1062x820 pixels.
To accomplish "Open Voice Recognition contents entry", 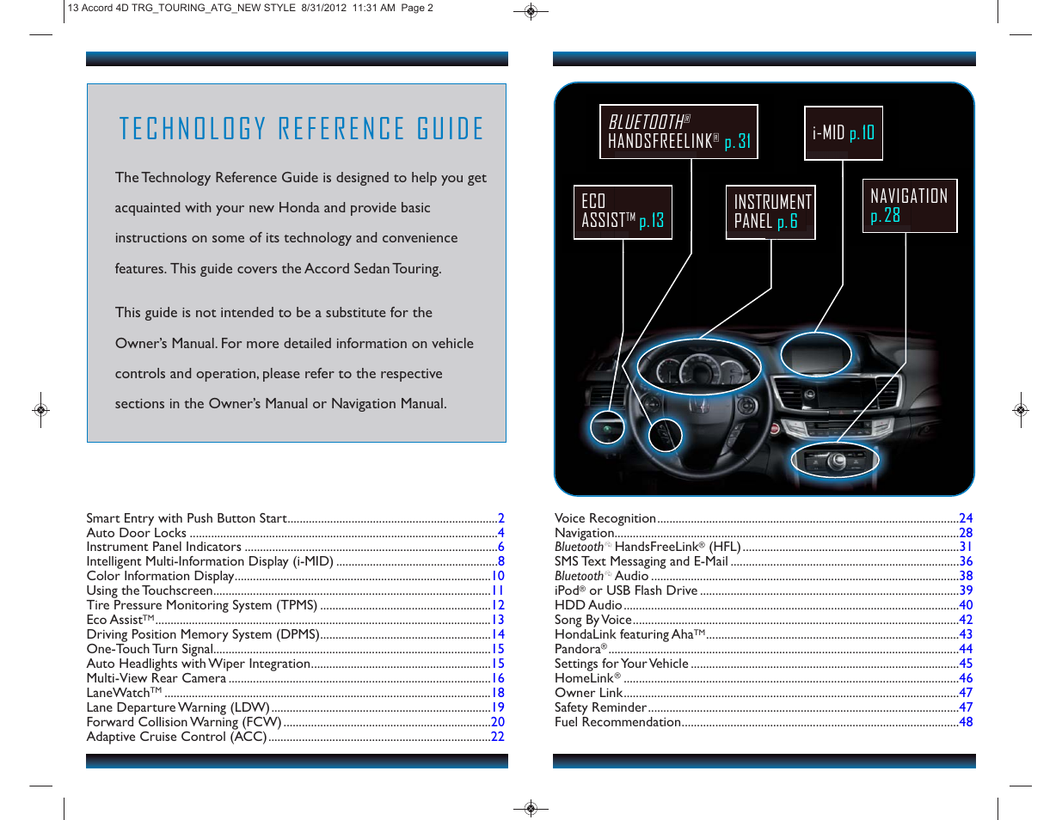I will [x=764, y=518].
